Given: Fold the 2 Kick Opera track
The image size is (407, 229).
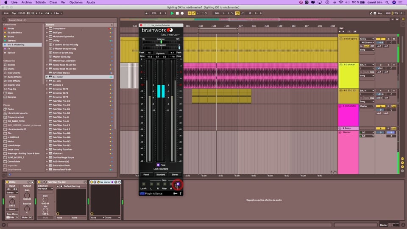Looking at the screenshot, I should pyautogui.click(x=341, y=39).
